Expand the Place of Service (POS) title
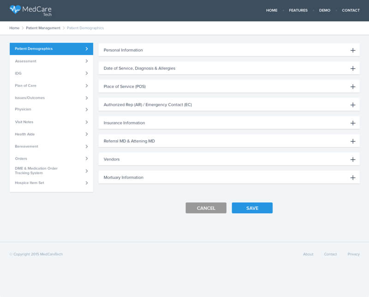369x297 pixels. tap(125, 86)
